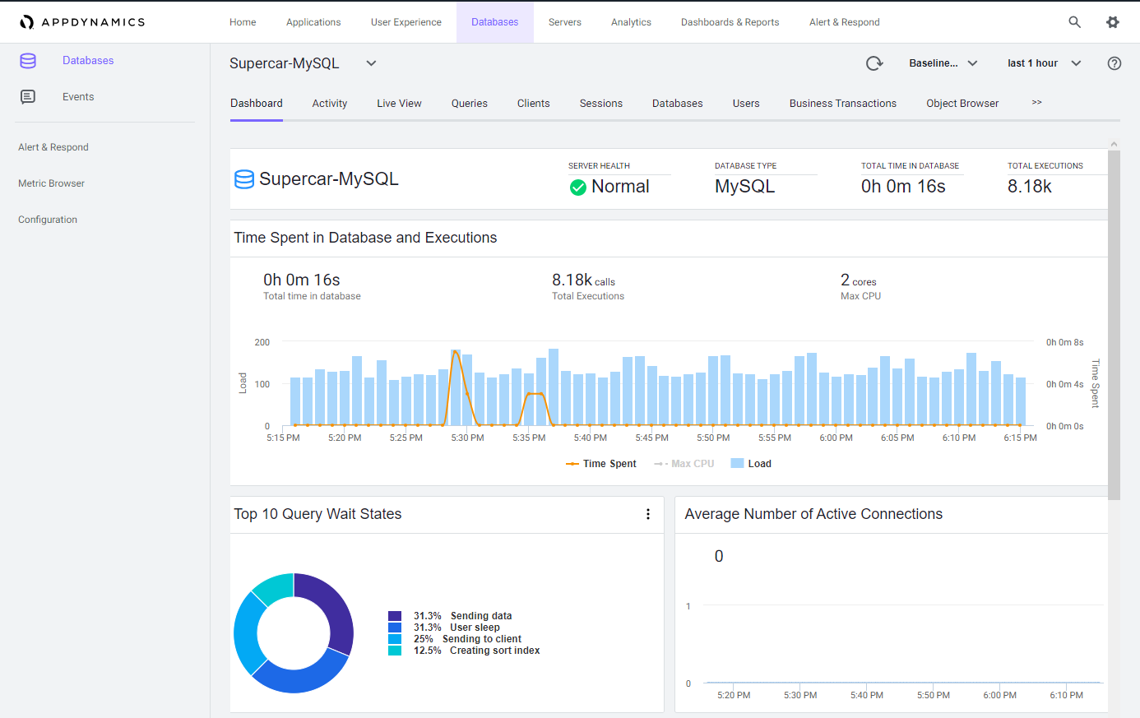Screen dimensions: 1140x718
Task: Click the Average Number of Active Connections heading
Action: (x=813, y=514)
